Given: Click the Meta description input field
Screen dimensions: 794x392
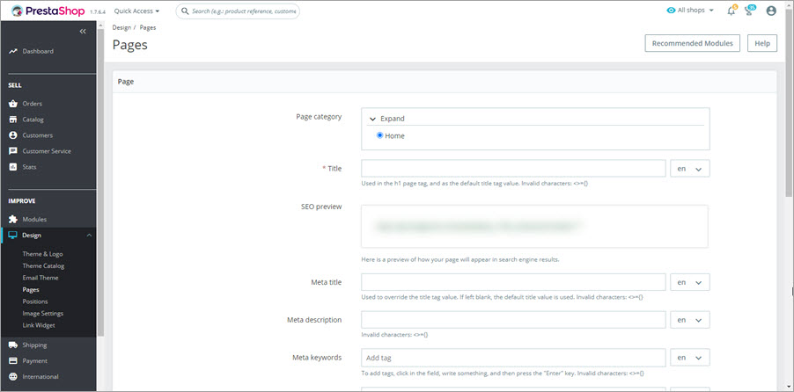Looking at the screenshot, I should pyautogui.click(x=513, y=320).
